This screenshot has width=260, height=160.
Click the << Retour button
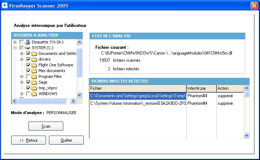[x=28, y=140]
